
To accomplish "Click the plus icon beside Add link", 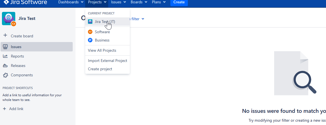I will click(4, 109).
